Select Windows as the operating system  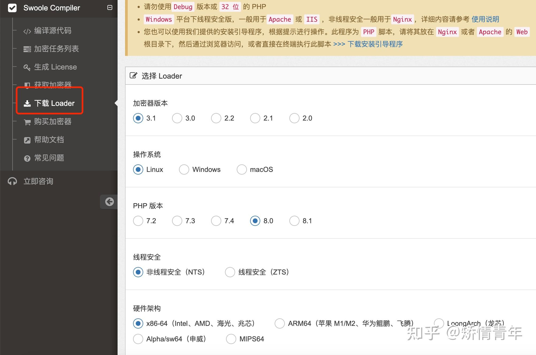pyautogui.click(x=184, y=169)
